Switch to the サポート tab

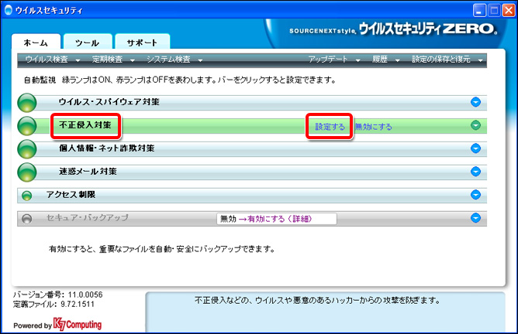tap(142, 43)
